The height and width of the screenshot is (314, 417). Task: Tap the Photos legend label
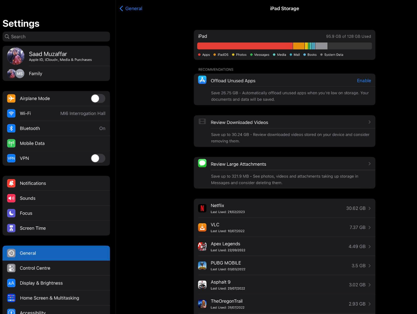[x=241, y=55]
